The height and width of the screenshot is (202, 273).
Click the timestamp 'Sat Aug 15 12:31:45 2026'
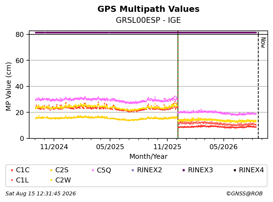point(40,193)
